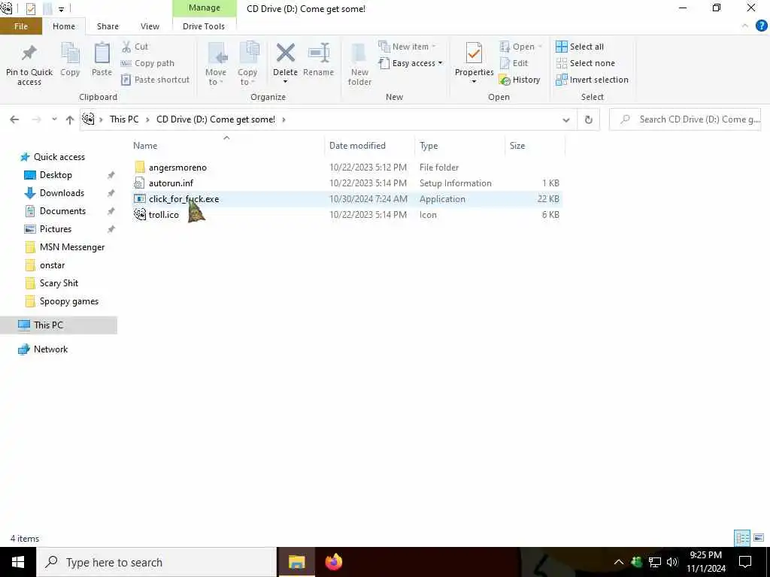Open the Move to menu
Image resolution: width=770 pixels, height=577 pixels.
(216, 64)
